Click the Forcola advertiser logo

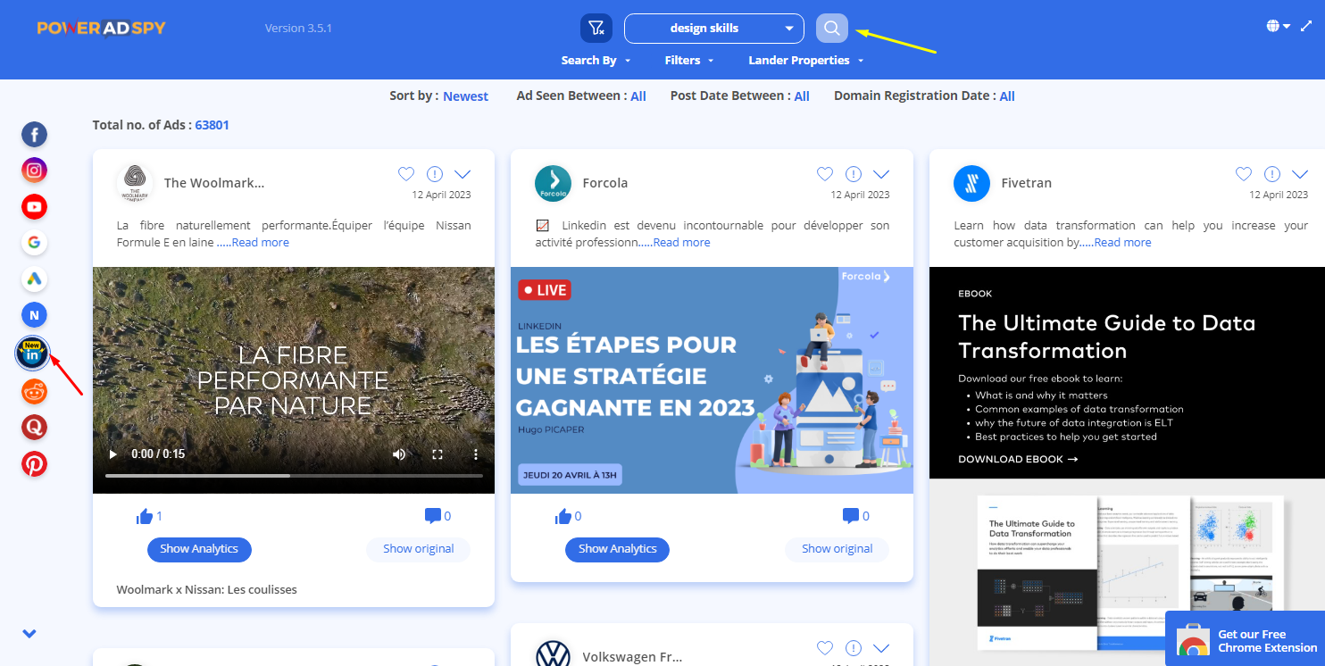pyautogui.click(x=553, y=183)
